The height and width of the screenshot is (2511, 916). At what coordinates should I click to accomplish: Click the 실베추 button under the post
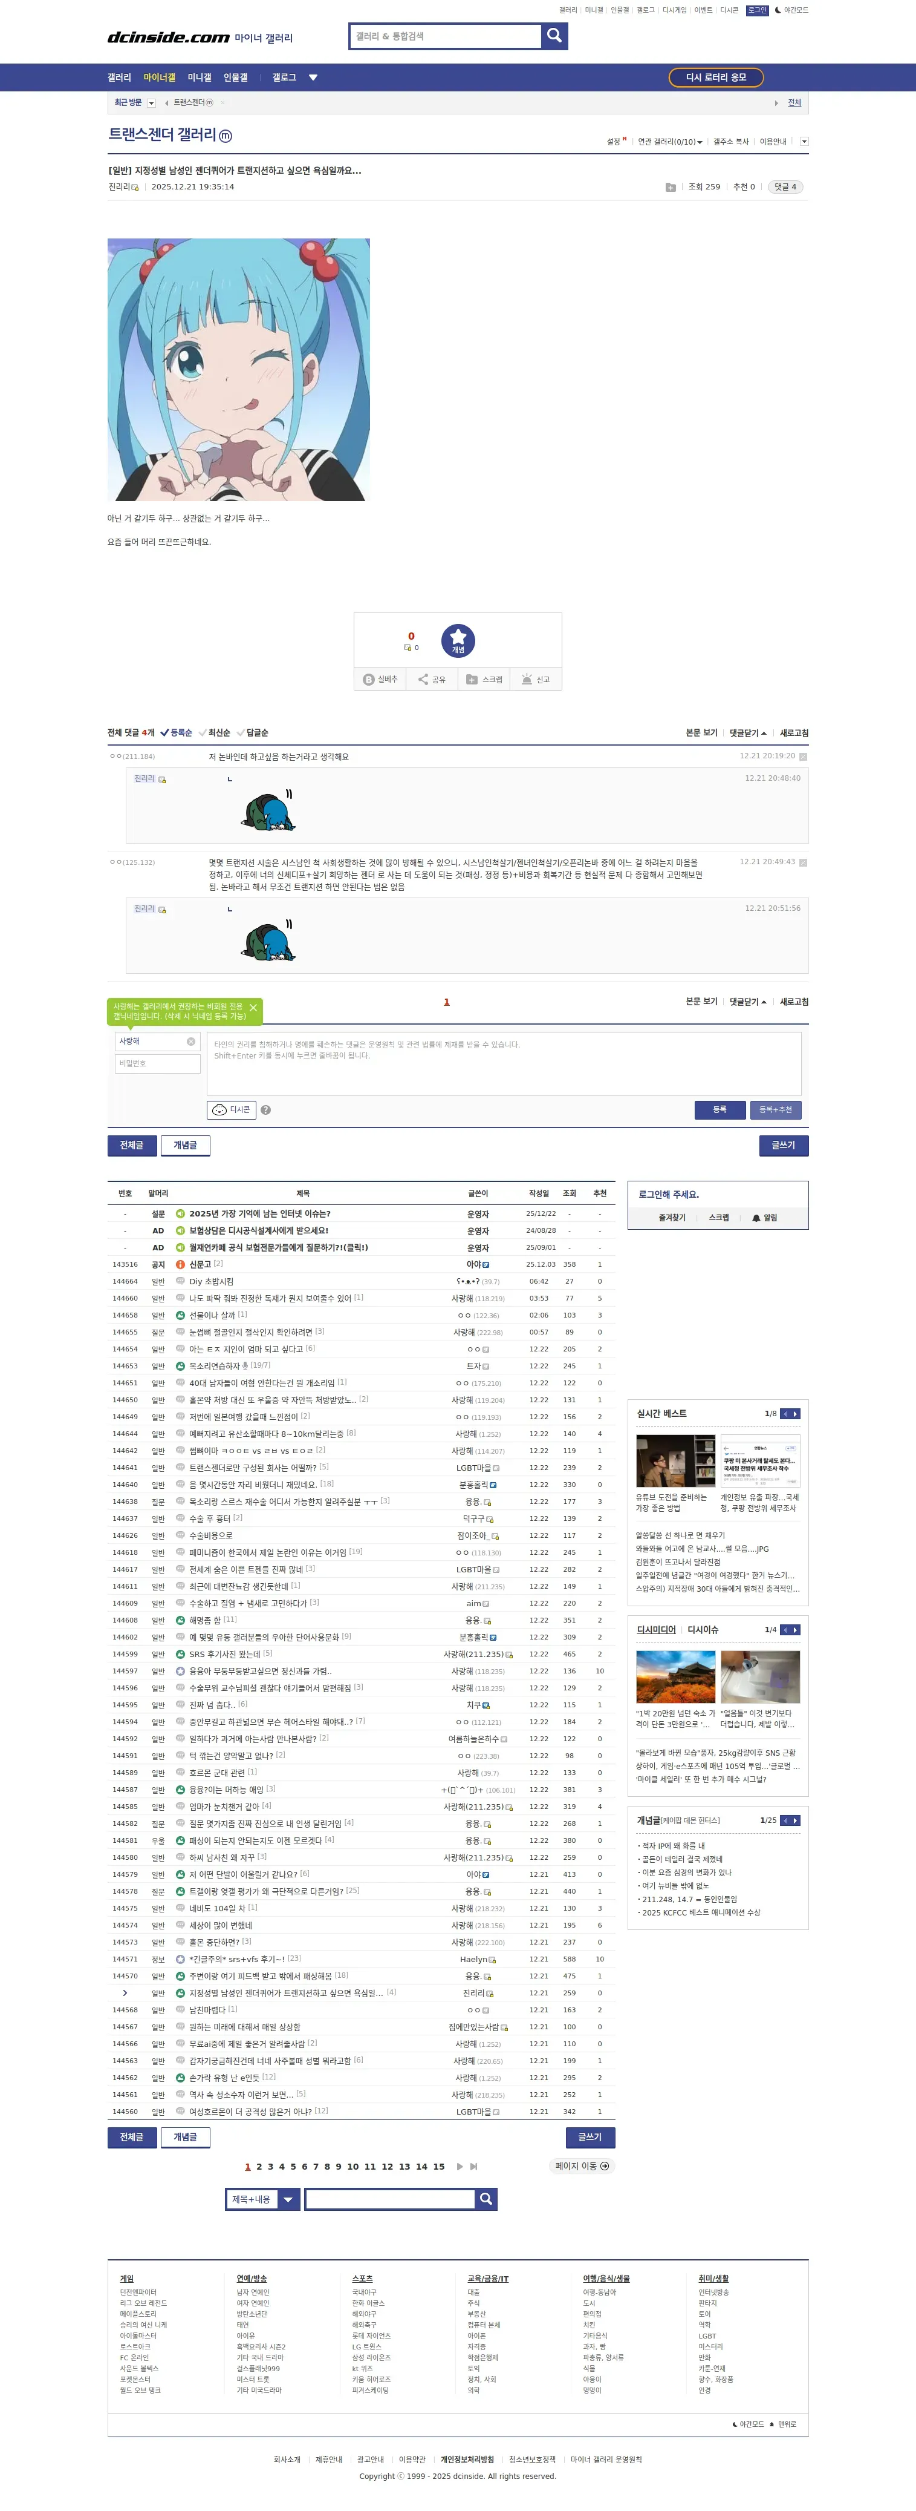pos(380,680)
